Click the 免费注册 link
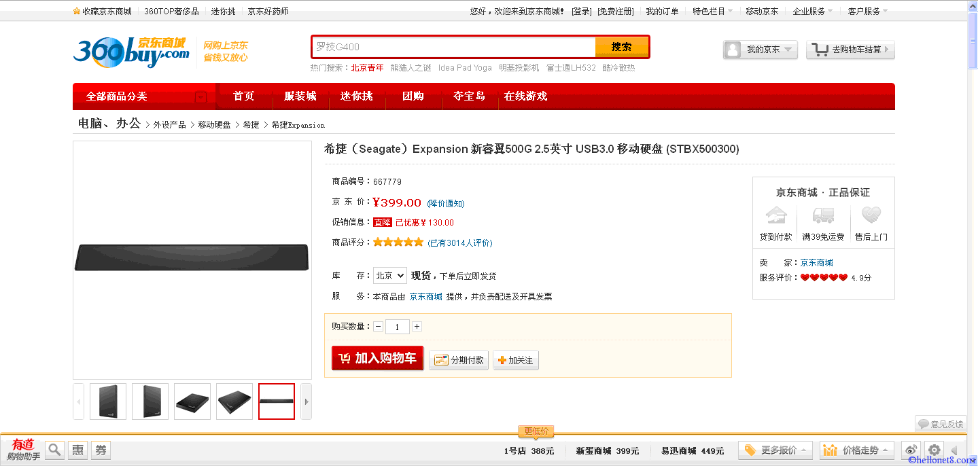The height and width of the screenshot is (466, 978). tap(616, 11)
